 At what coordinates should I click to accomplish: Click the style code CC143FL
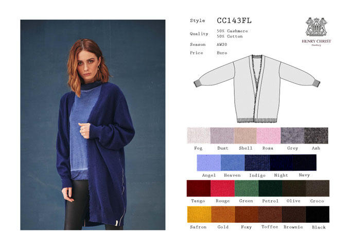coord(234,21)
